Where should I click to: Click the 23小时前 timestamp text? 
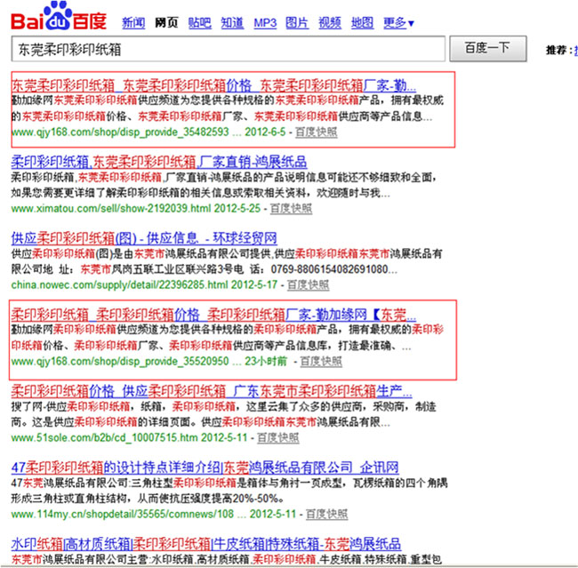(266, 362)
